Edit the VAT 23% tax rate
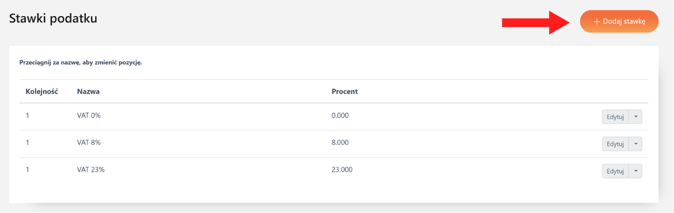Viewport: 674px width, 213px height. (615, 171)
